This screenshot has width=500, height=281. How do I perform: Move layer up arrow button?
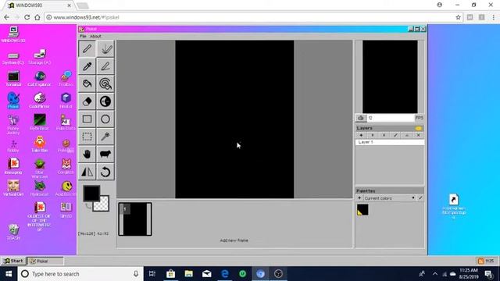point(373,135)
